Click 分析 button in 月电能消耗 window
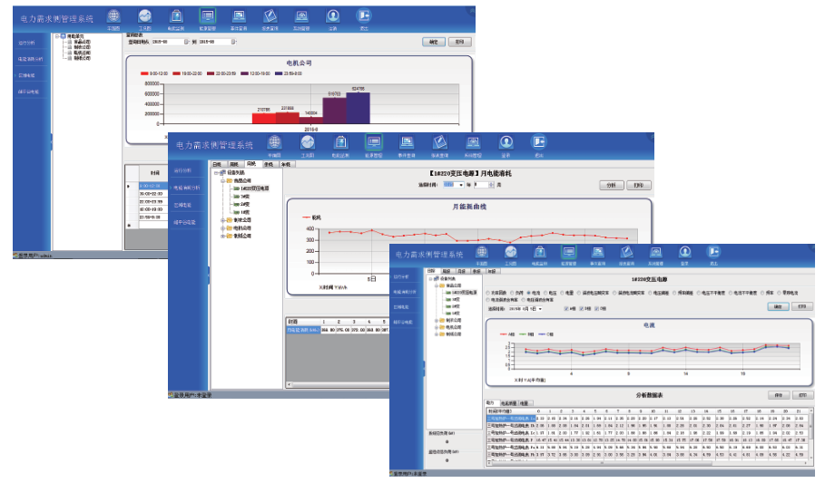The height and width of the screenshot is (483, 825). tap(612, 185)
